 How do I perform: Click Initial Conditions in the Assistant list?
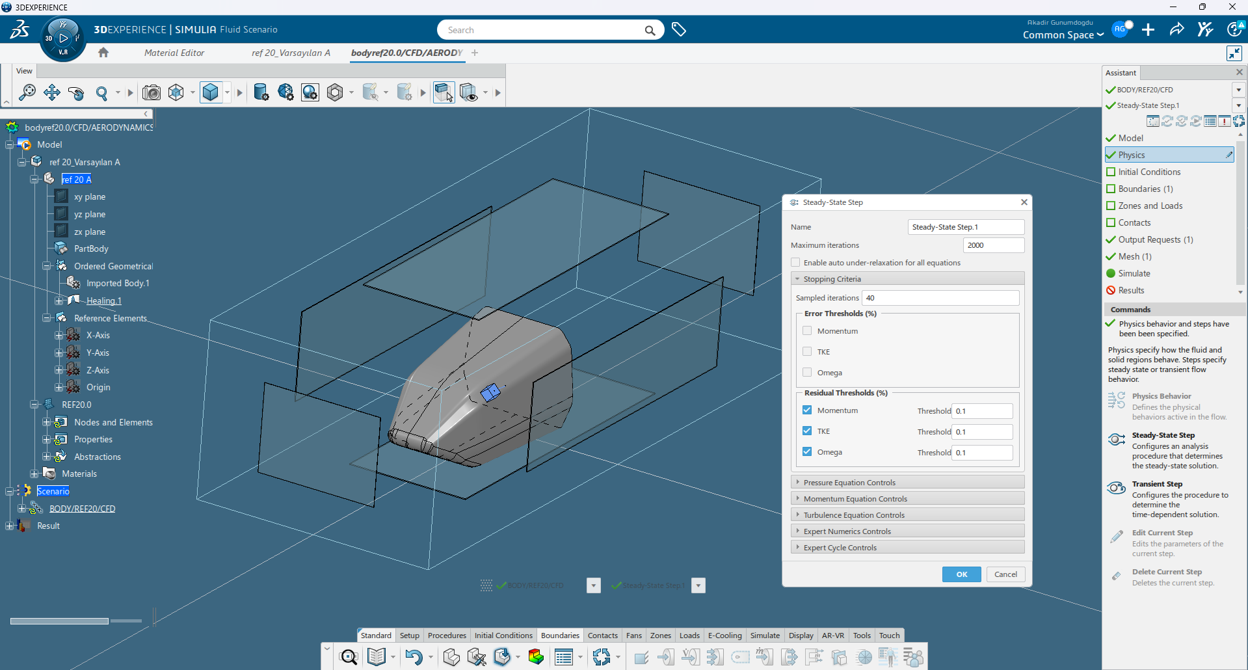[x=1149, y=172]
